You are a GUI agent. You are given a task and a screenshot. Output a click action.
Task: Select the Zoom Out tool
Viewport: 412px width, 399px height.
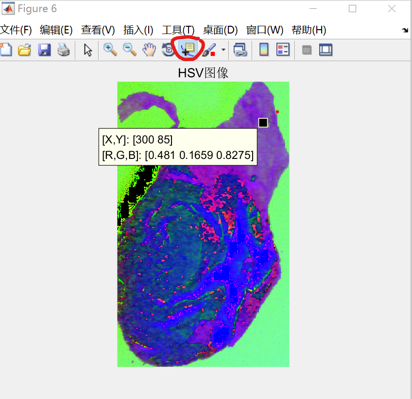coord(129,49)
